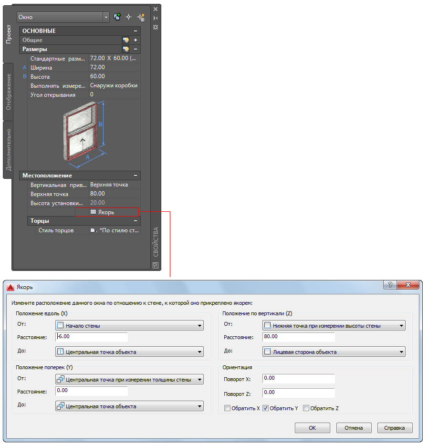Screen dimensions: 428x445
Task: Enable the Обратить X checkbox
Action: point(227,408)
